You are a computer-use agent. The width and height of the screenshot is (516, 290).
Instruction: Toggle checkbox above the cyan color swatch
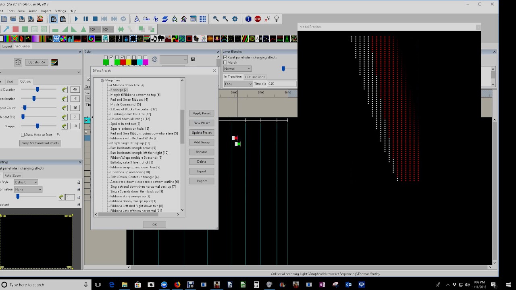pos(139,57)
